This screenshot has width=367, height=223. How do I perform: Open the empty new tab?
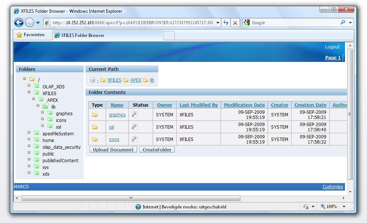pos(169,35)
